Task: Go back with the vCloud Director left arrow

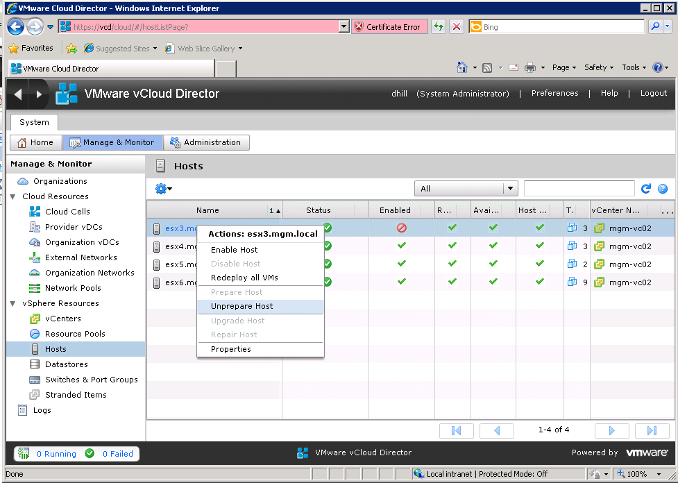Action: tap(18, 94)
